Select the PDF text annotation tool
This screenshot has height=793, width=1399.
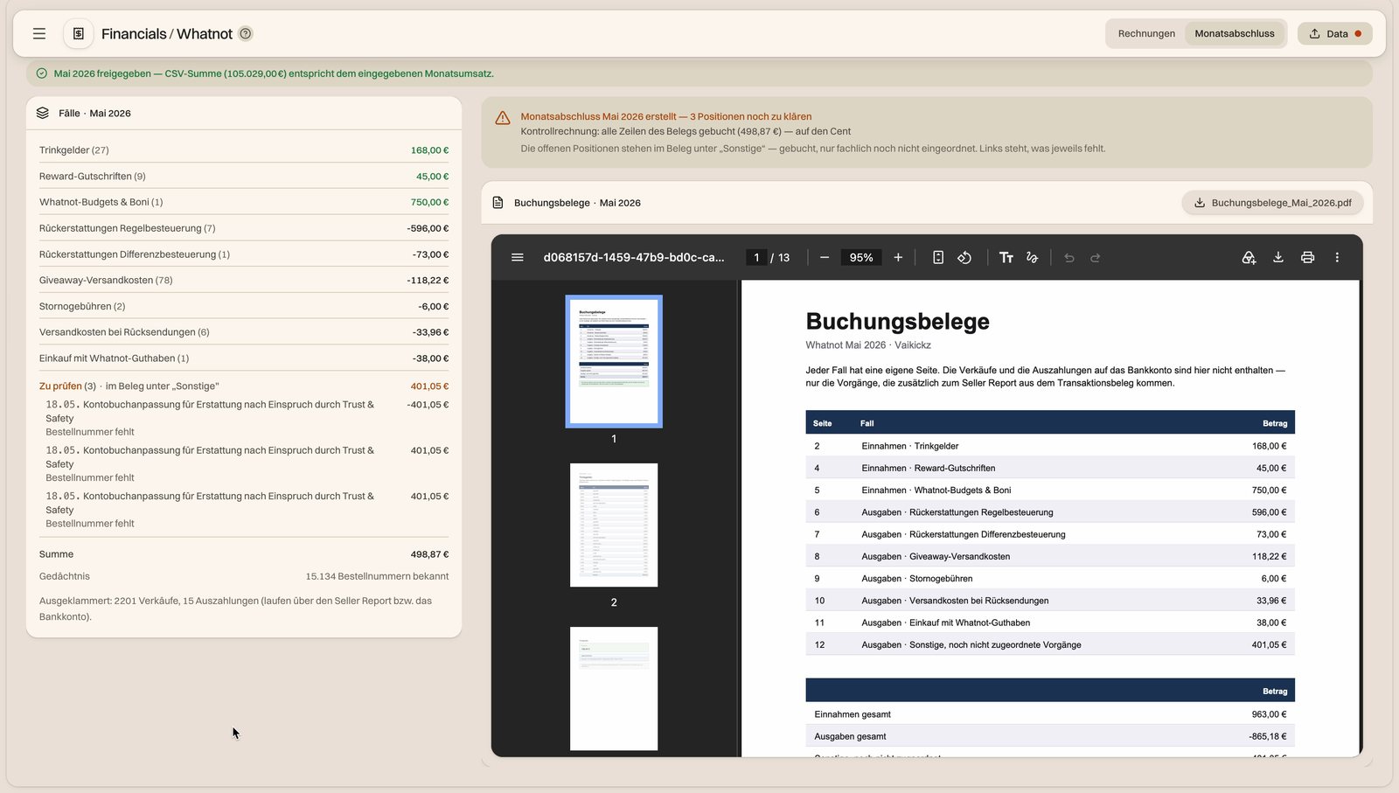pos(1006,257)
